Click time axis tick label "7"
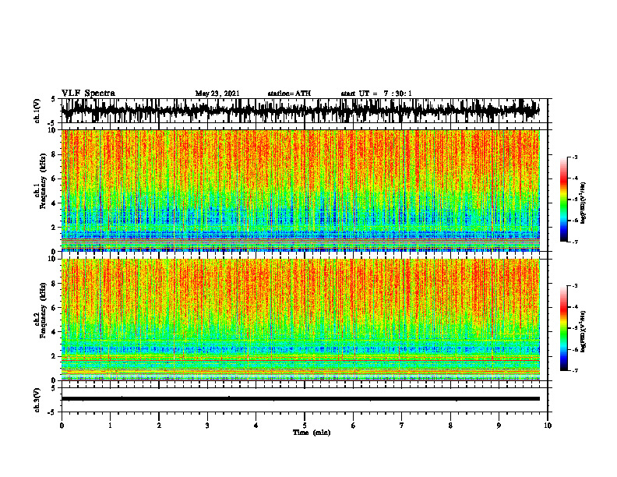The image size is (617, 477). [x=402, y=426]
